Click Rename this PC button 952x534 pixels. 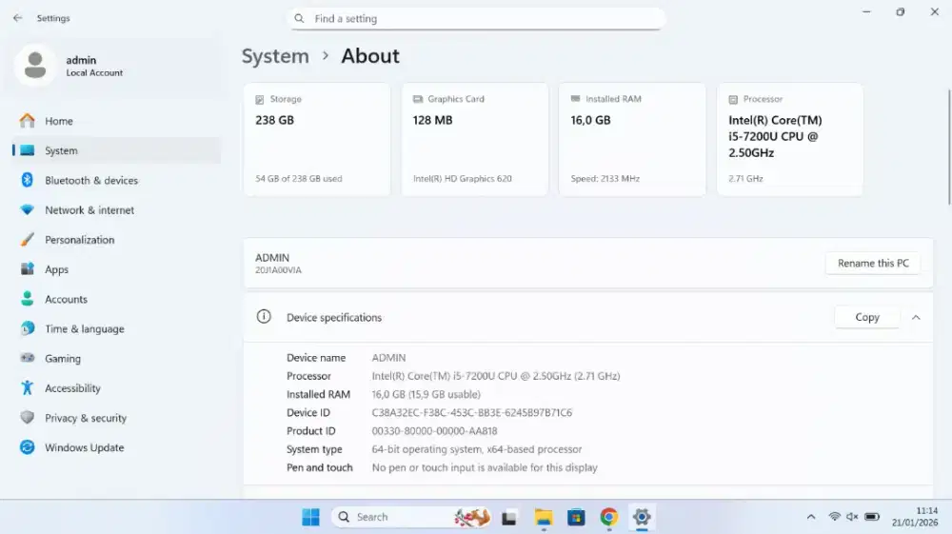point(873,263)
